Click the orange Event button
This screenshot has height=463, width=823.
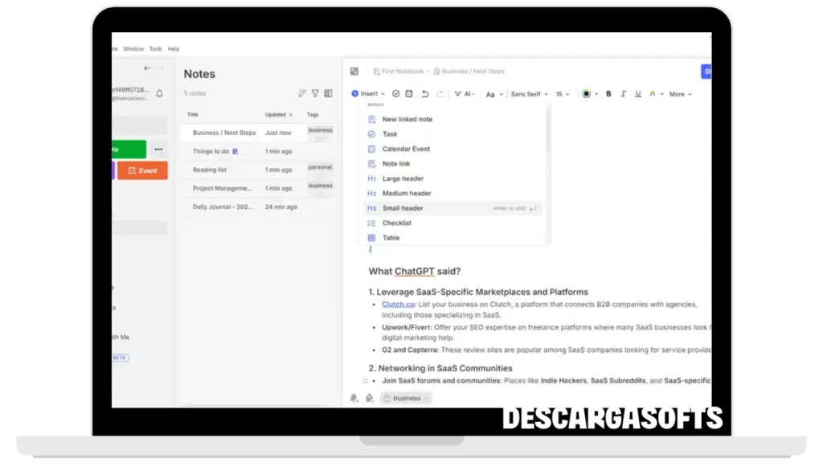coord(142,170)
